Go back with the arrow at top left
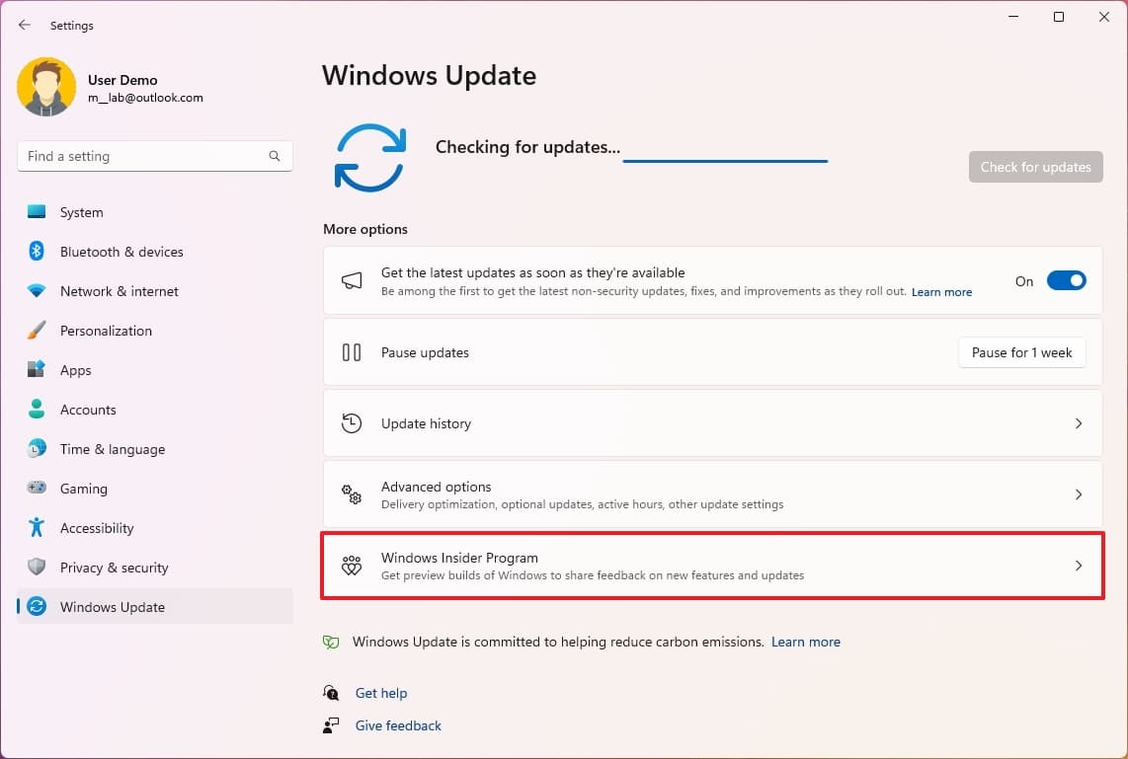 24,25
